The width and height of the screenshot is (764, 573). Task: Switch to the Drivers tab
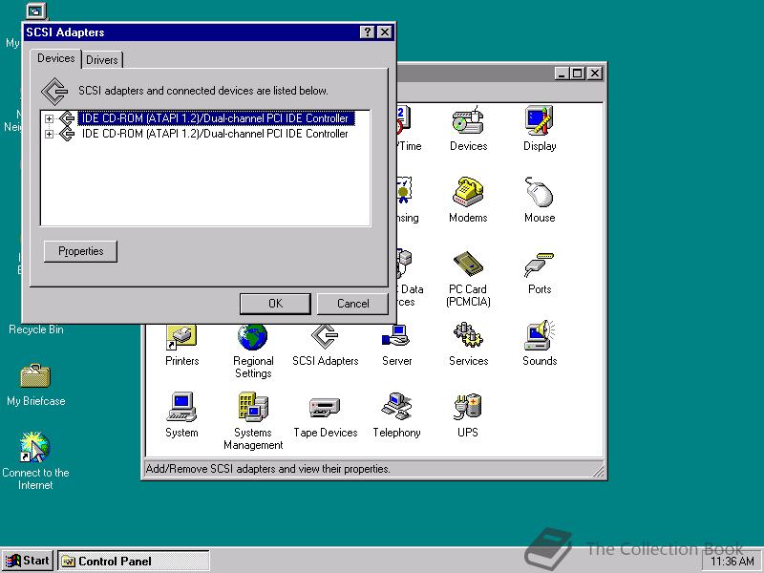[102, 60]
